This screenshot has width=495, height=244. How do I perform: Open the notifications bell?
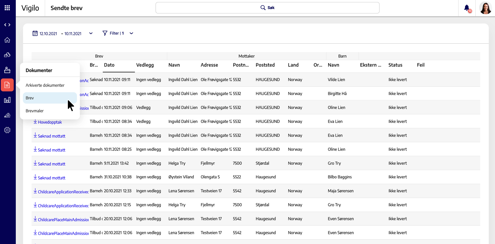pyautogui.click(x=467, y=8)
